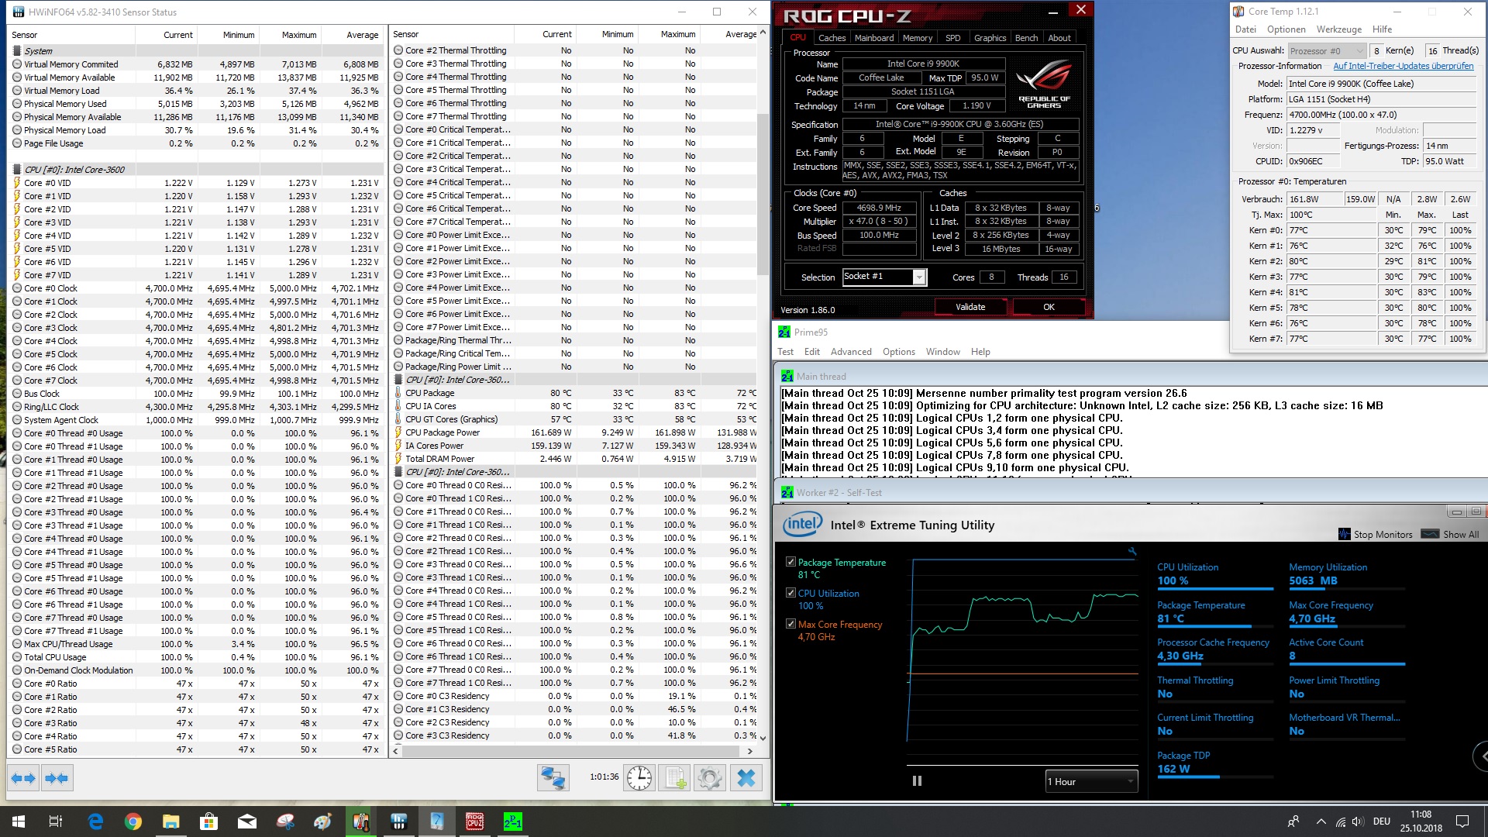Open Prime95 Options menu
This screenshot has width=1488, height=837.
pyautogui.click(x=899, y=351)
